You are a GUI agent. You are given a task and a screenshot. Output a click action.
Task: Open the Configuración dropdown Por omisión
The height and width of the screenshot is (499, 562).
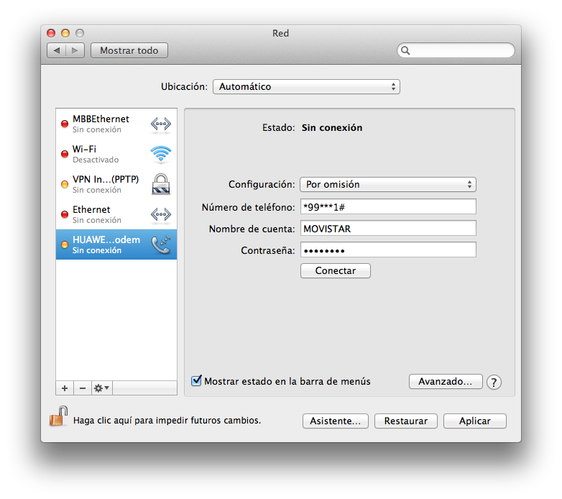click(388, 185)
